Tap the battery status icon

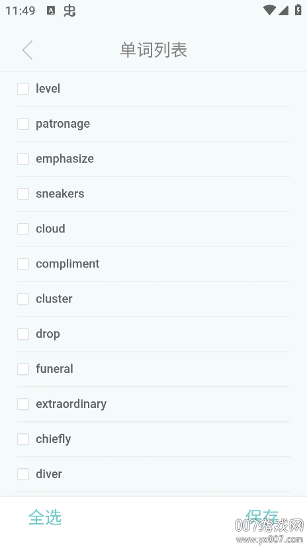coord(298,10)
